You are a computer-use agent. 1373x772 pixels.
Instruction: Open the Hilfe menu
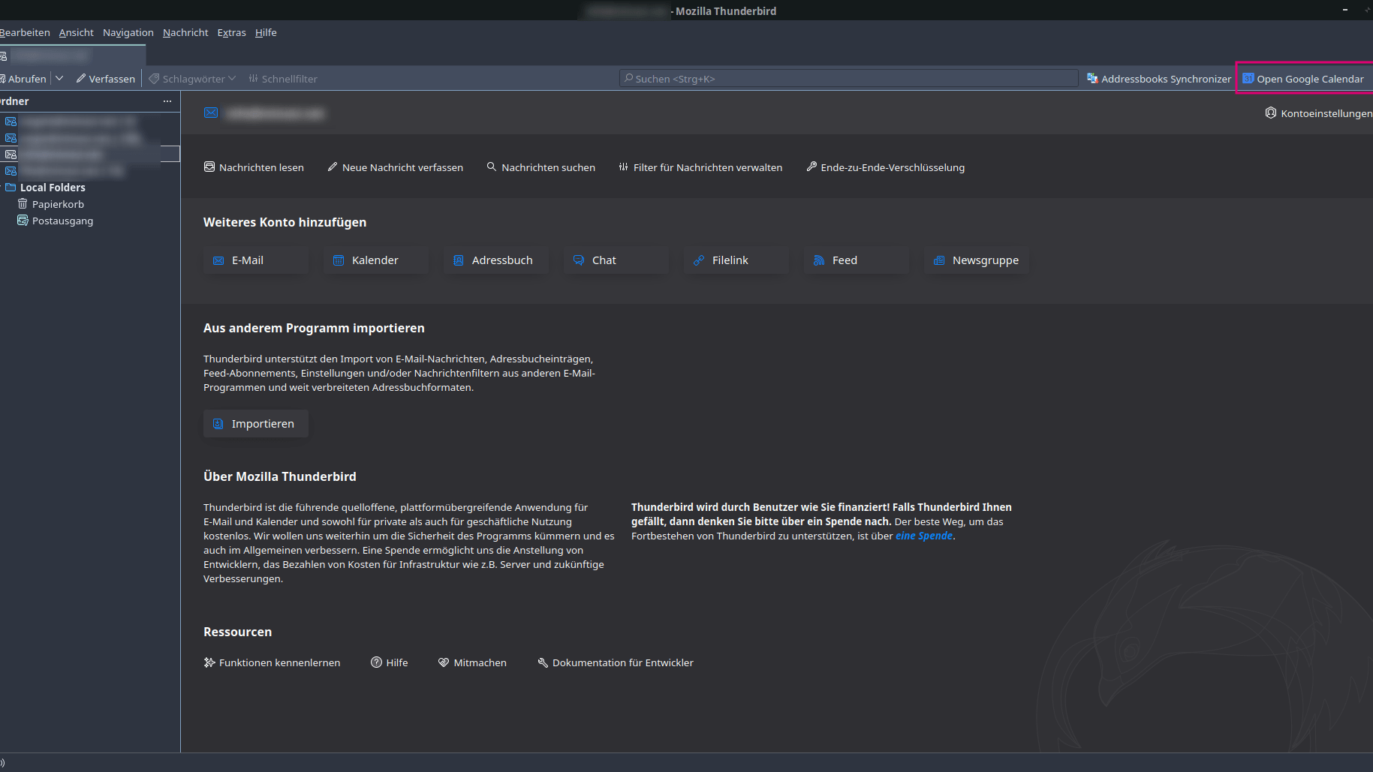point(266,32)
